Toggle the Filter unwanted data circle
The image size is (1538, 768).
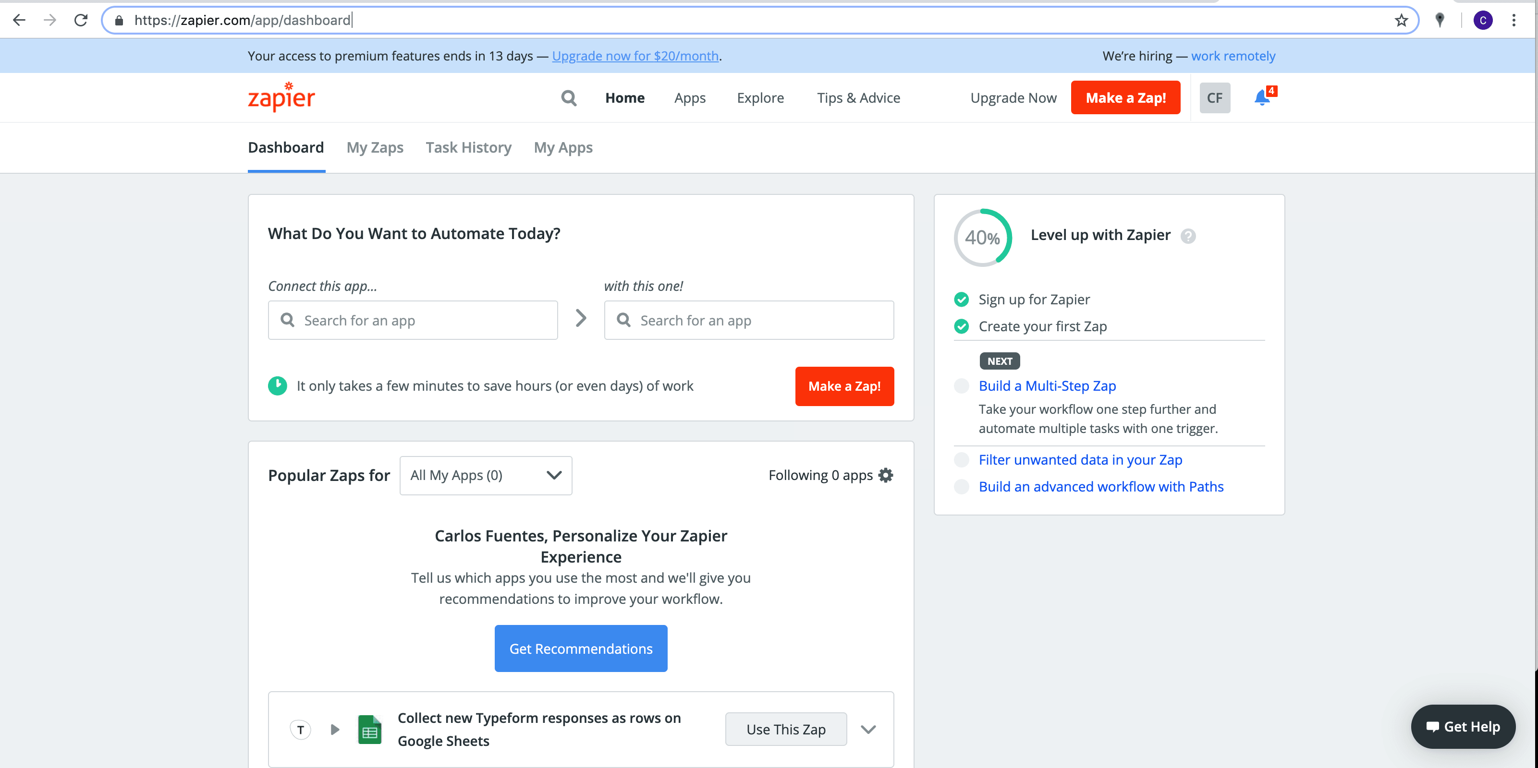[x=961, y=459]
